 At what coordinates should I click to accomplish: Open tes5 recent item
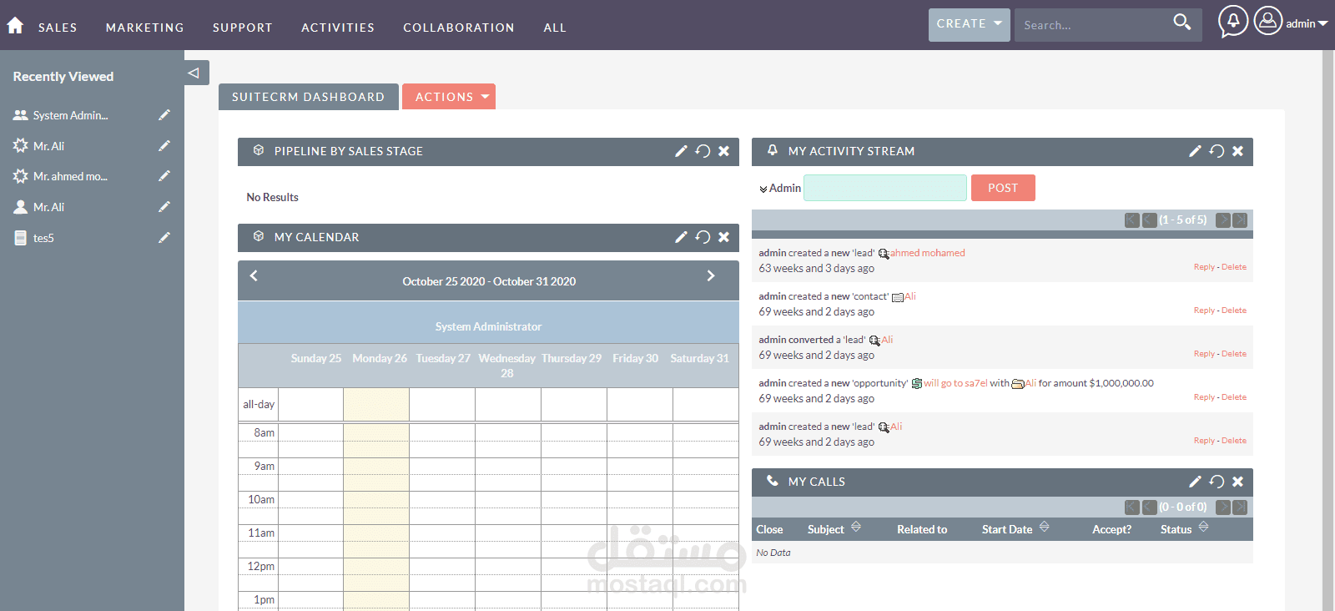pos(43,238)
